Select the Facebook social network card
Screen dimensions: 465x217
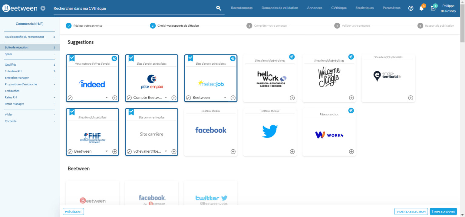coord(211,132)
